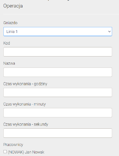Click the Czas wykonania - sekundy label
This screenshot has width=119, height=156.
click(x=26, y=124)
